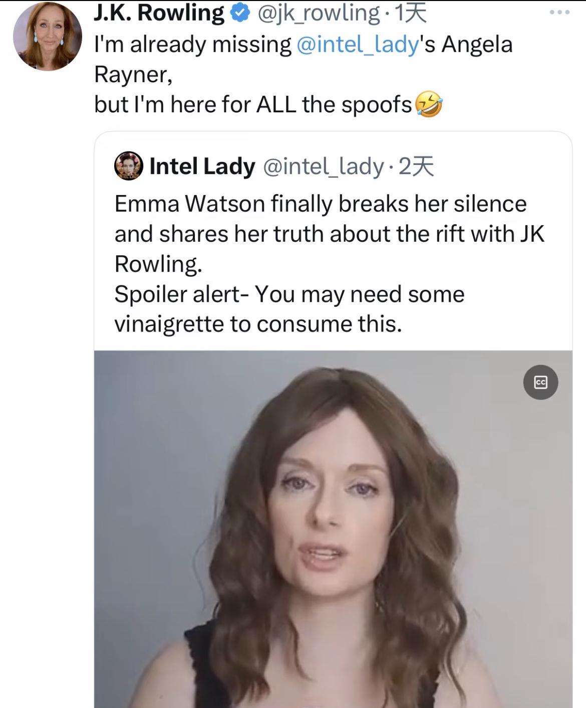Open J.K. Rowling's profile picture
Image resolution: width=586 pixels, height=708 pixels.
tap(47, 37)
